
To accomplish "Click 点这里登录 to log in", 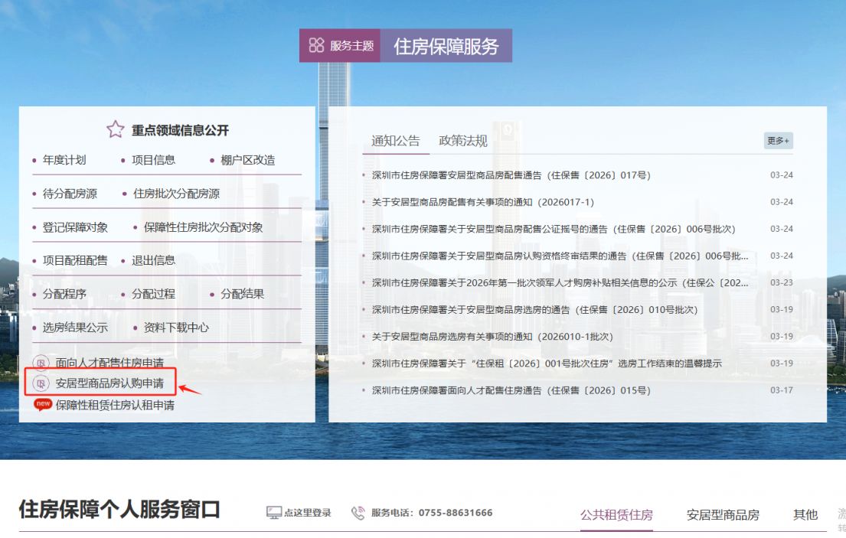I will tap(306, 513).
